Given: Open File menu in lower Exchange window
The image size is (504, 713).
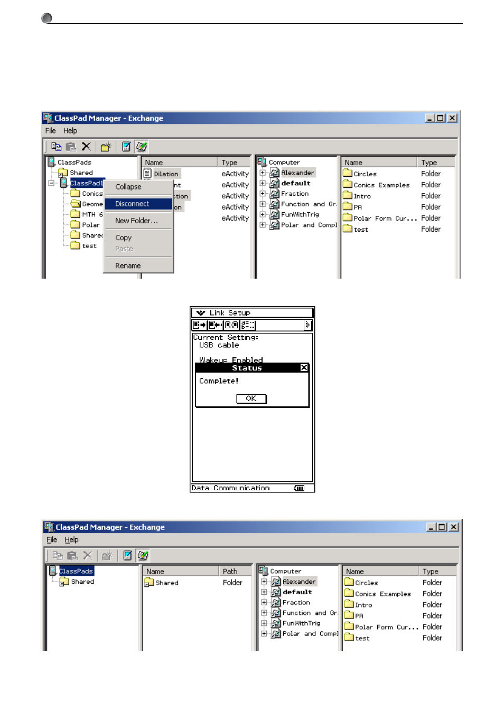Looking at the screenshot, I should [x=52, y=540].
